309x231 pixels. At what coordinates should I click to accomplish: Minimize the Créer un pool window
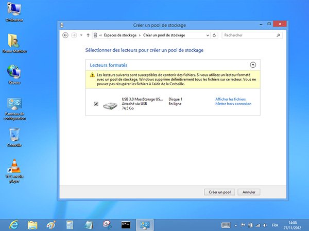click(x=261, y=24)
